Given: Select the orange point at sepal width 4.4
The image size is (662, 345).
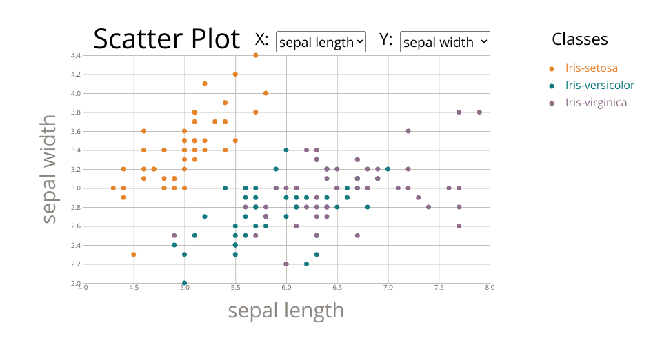Looking at the screenshot, I should pyautogui.click(x=256, y=55).
